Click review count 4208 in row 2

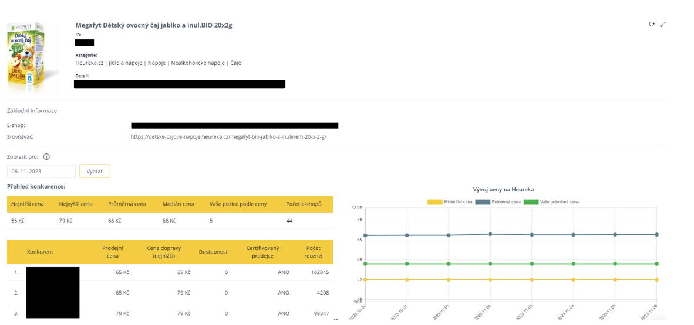(322, 293)
